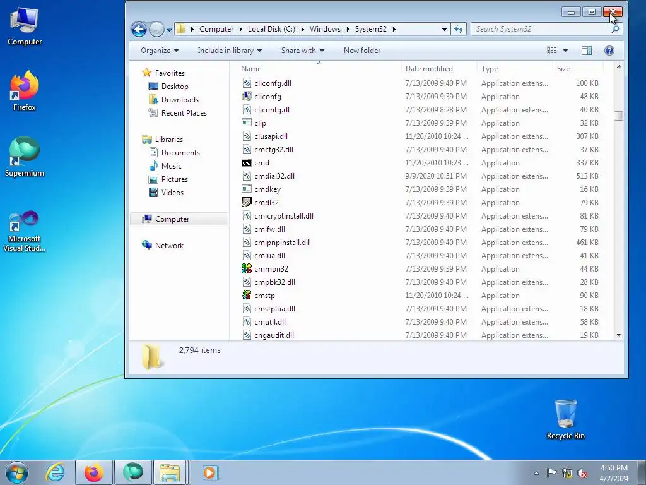Select Local Disk (C:) breadcrumb
This screenshot has height=485, width=646.
[x=271, y=29]
